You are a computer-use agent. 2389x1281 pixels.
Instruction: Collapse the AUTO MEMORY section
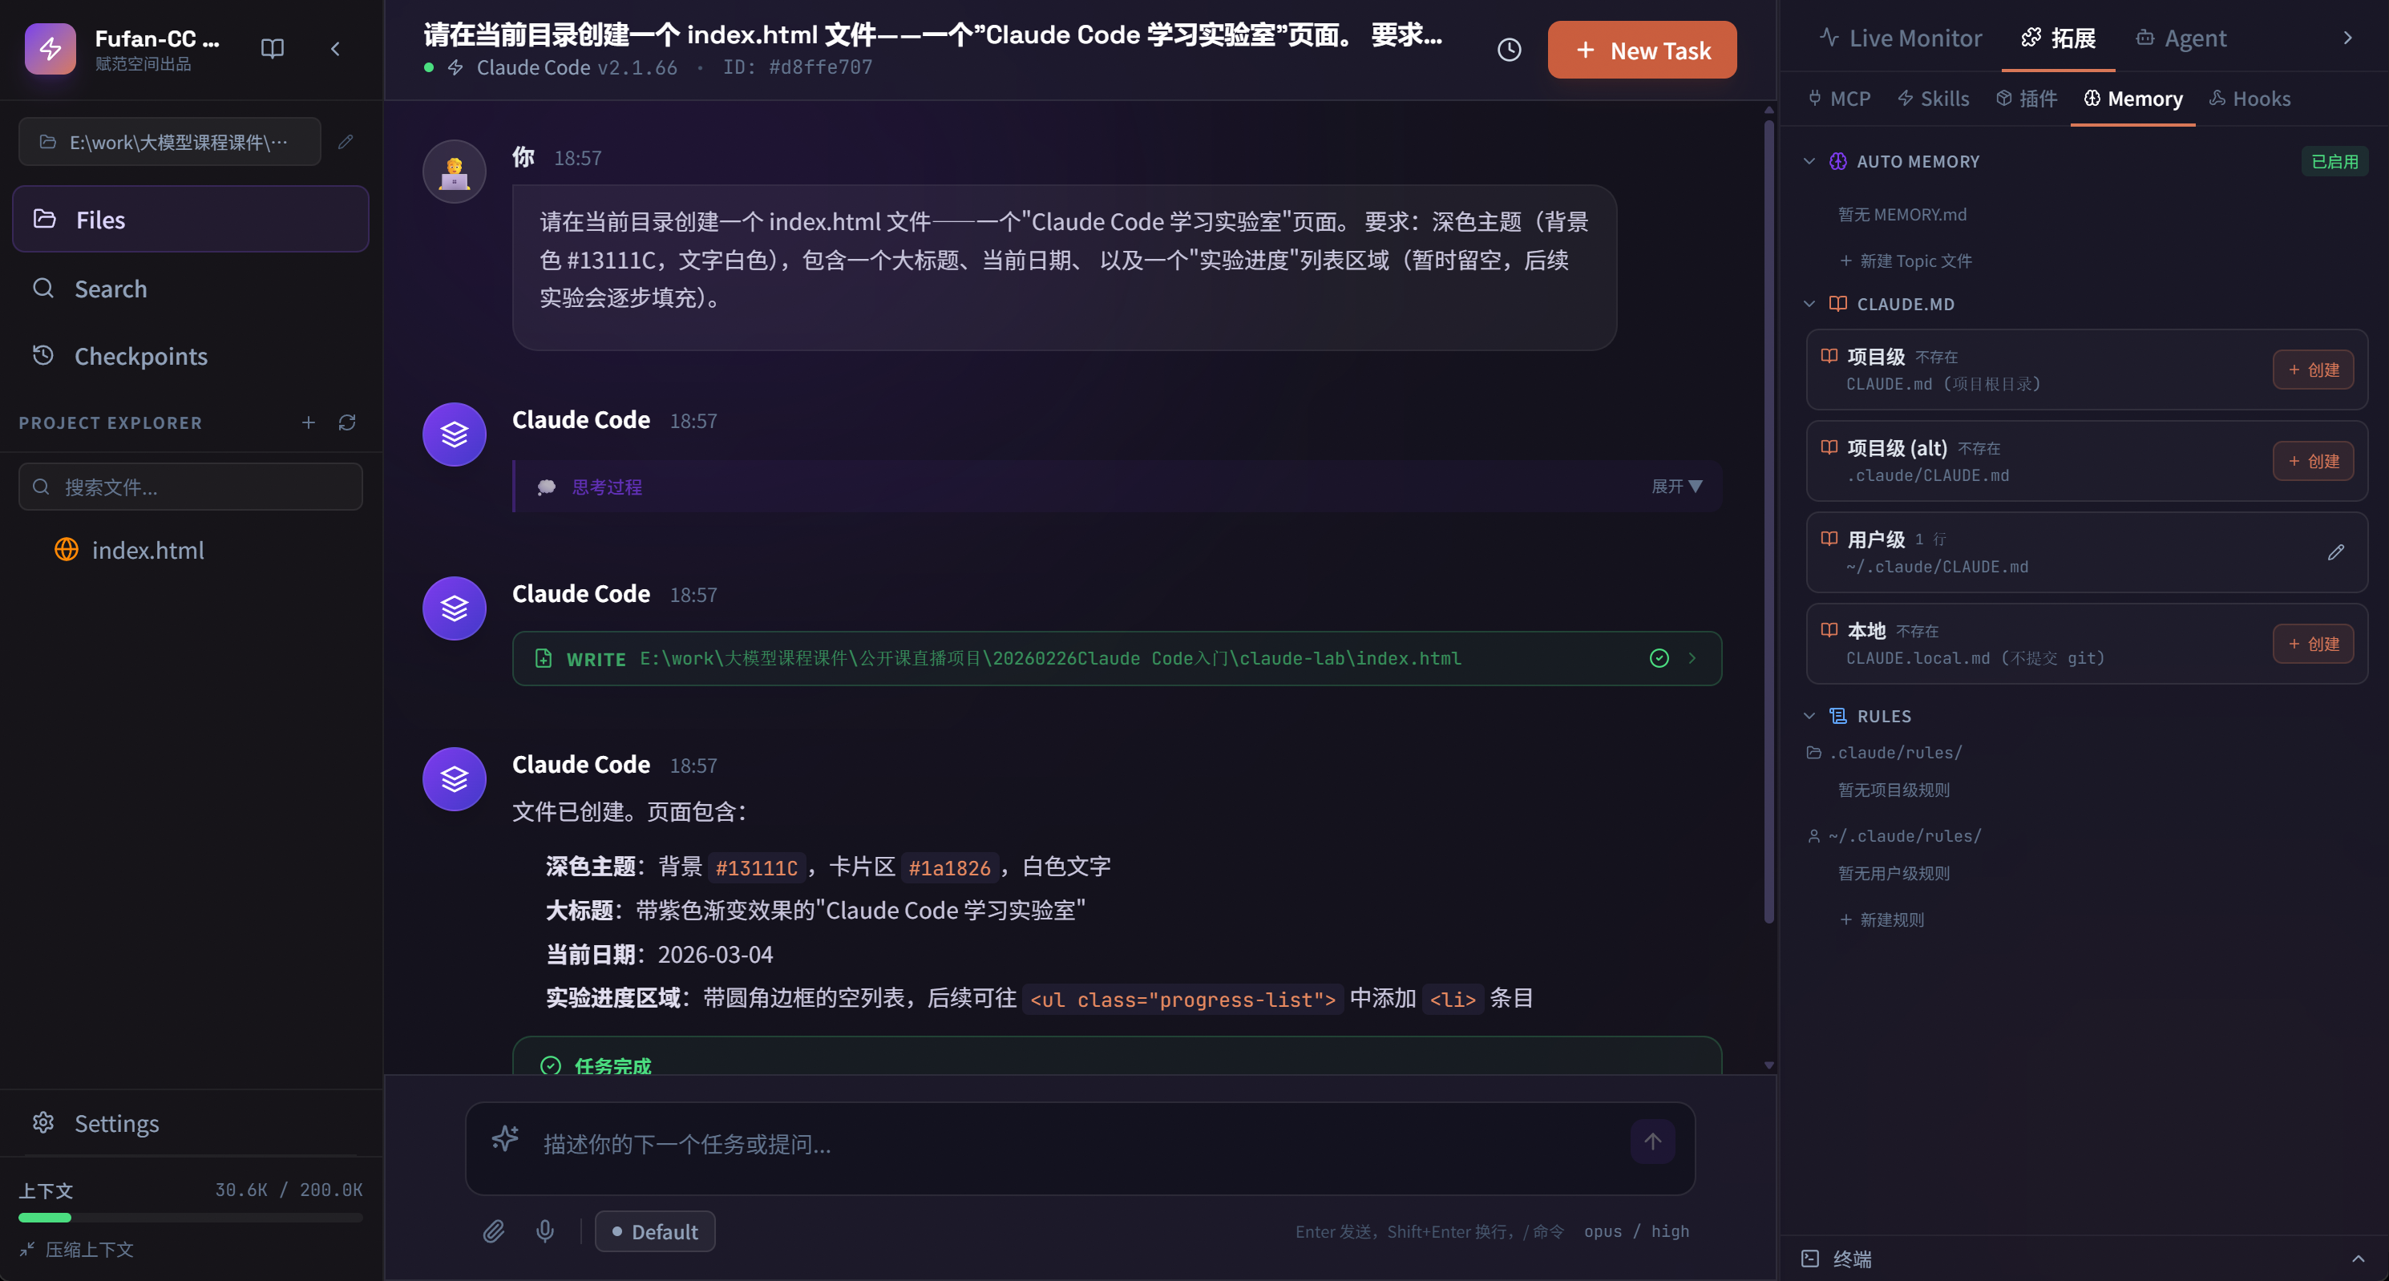[x=1809, y=160]
